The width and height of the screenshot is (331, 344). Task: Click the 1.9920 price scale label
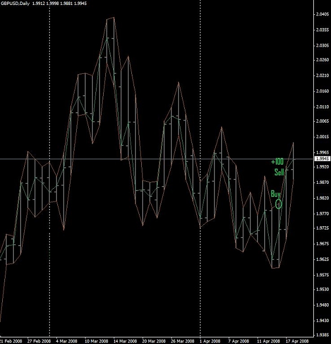322,167
